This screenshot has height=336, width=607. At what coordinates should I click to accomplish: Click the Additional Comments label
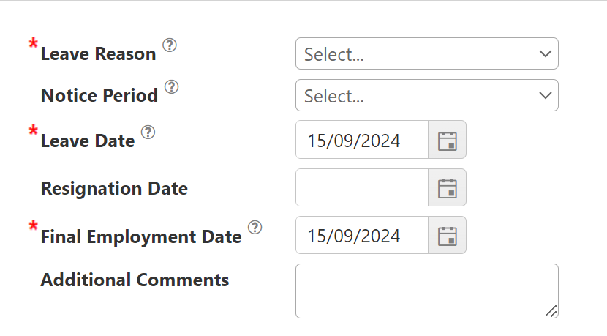point(135,280)
